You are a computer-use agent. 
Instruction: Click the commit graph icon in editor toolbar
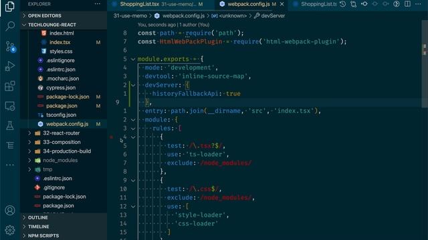point(364,4)
